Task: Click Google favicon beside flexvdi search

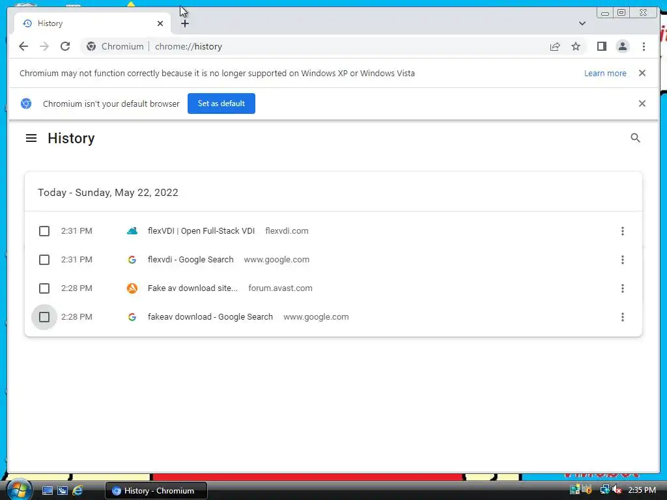Action: tap(132, 260)
